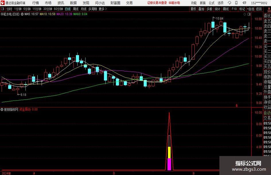Click the diamond icon at chart top-right
Viewport: 271px width, 175px height.
point(245,14)
